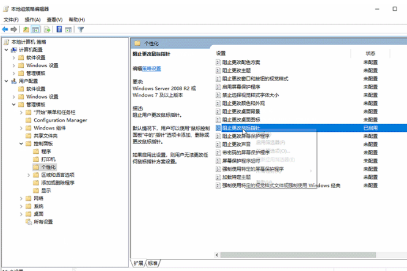Click the Filter funnel toolbar icon

pyautogui.click(x=81, y=29)
